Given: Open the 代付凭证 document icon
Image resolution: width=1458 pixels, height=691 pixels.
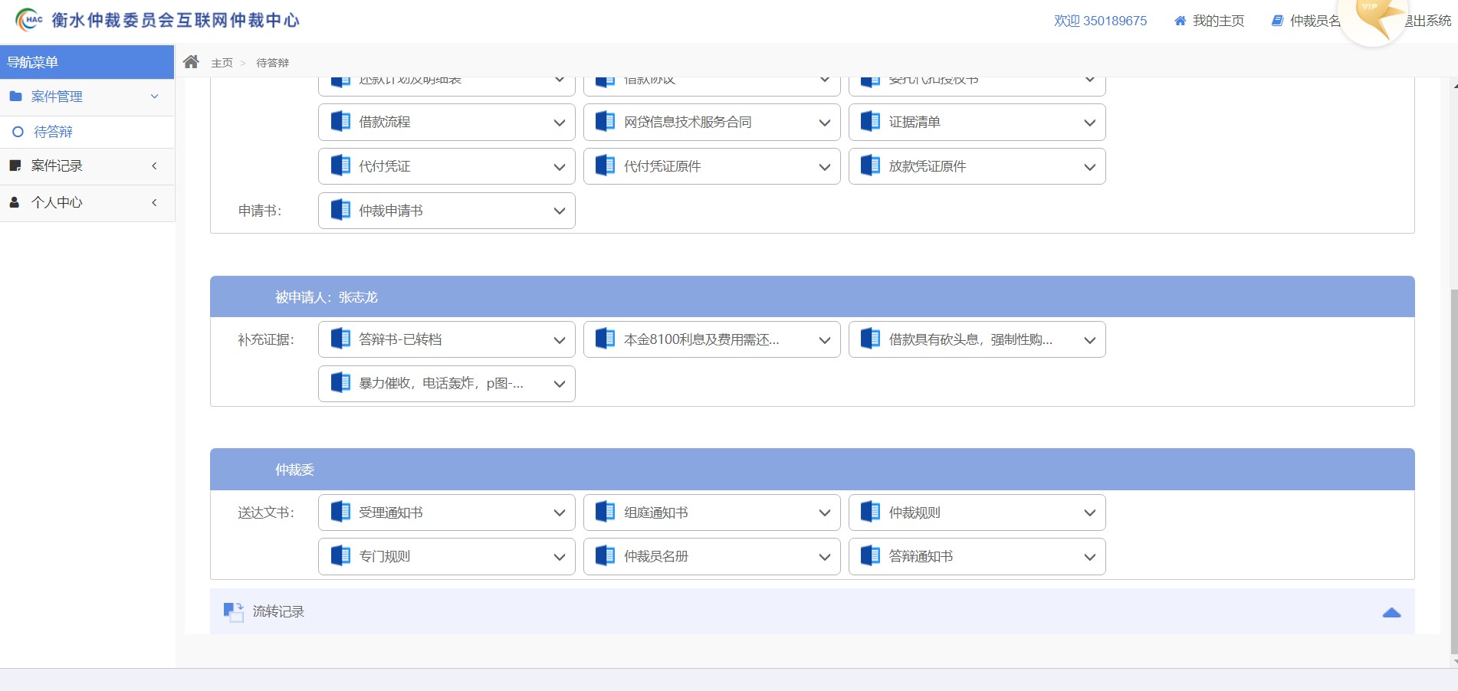Looking at the screenshot, I should pos(340,166).
